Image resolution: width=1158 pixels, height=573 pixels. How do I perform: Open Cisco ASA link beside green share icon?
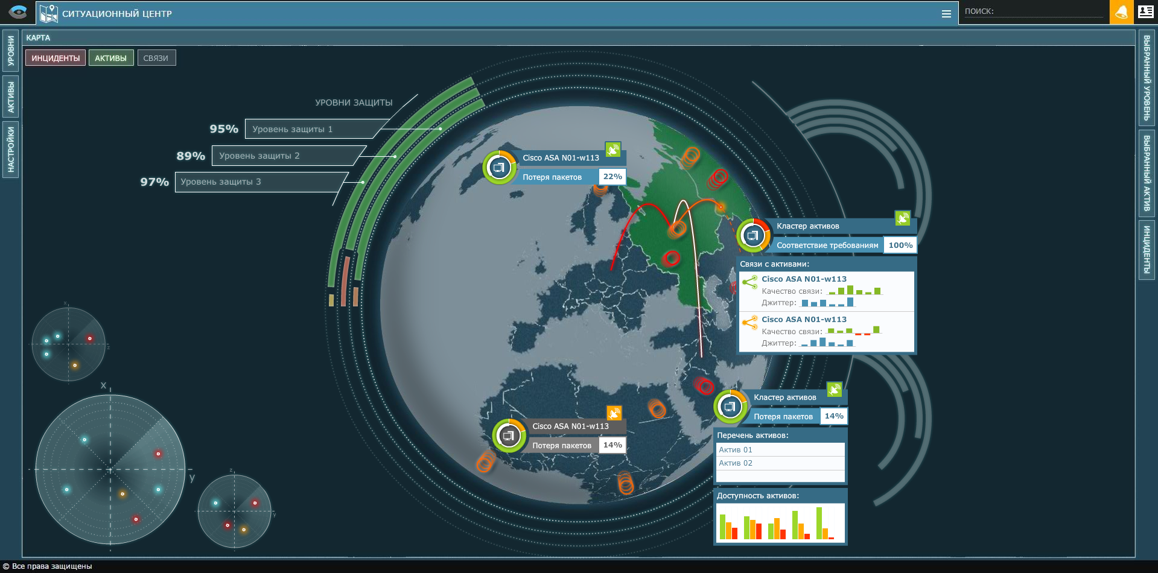(x=804, y=279)
